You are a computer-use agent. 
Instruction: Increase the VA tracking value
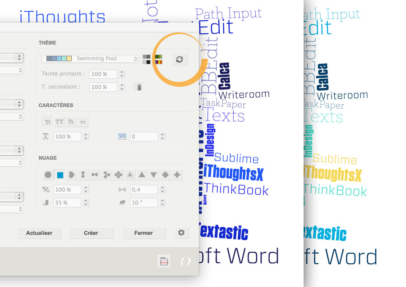tap(162, 135)
